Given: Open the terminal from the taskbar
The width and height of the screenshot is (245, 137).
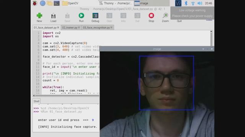Looking at the screenshot, I should pyautogui.click(x=57, y=3).
